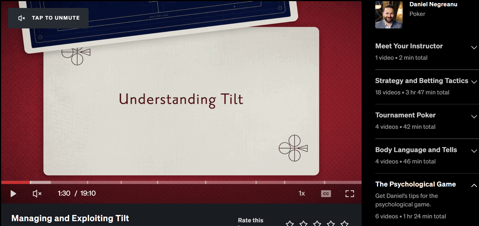Click the 1:30 elapsed time text
Screen dimensions: 479x226
point(64,193)
